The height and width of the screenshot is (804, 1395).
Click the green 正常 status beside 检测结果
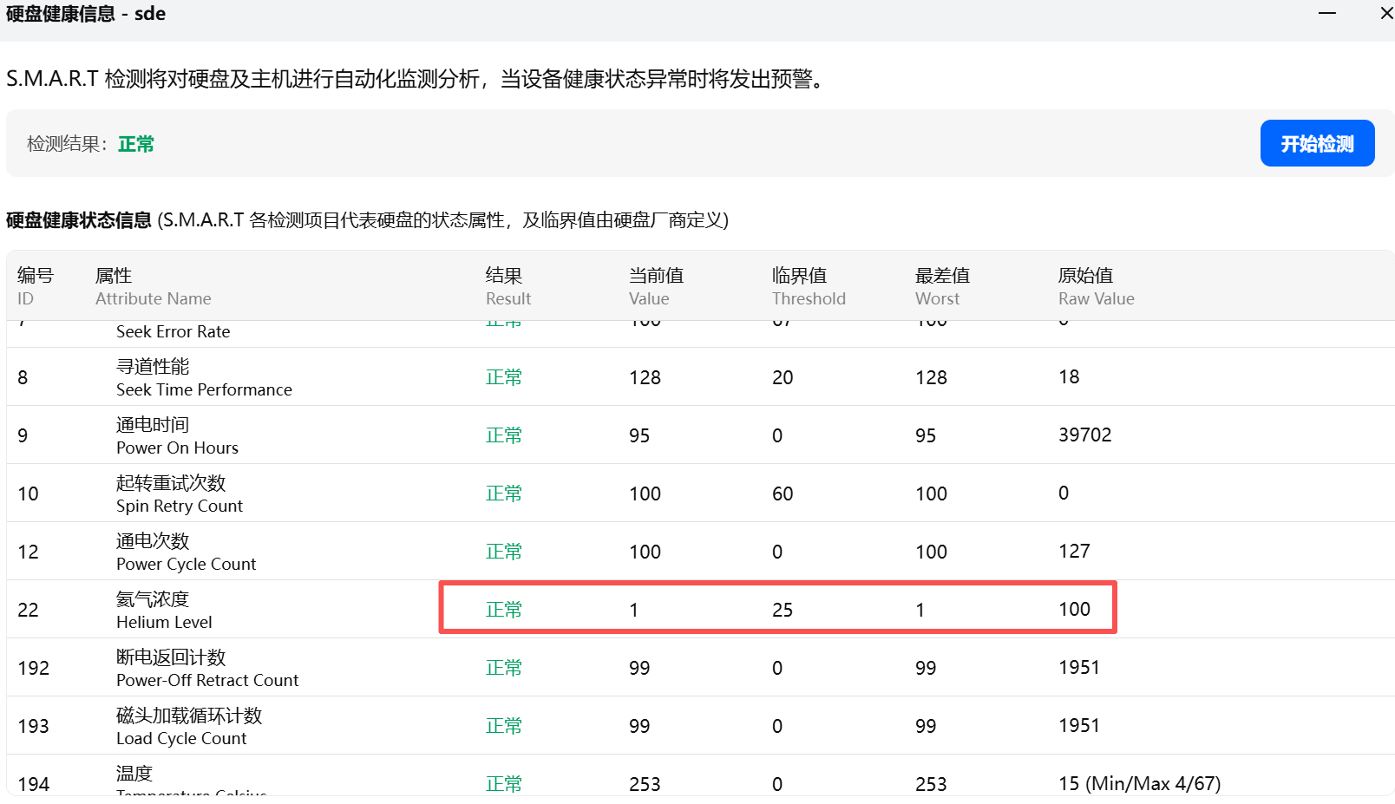click(x=136, y=144)
